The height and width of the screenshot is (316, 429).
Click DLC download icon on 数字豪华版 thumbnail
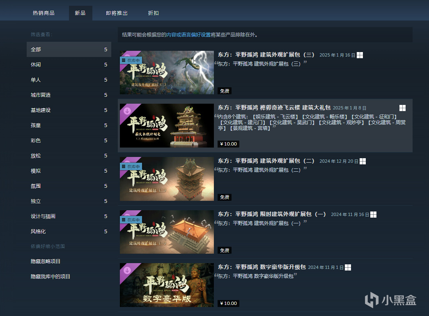[127, 271]
